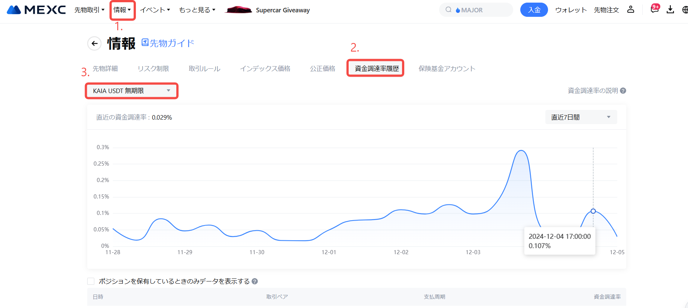Open the notifications chat icon with 9+ badge
The image size is (688, 308).
pyautogui.click(x=654, y=10)
